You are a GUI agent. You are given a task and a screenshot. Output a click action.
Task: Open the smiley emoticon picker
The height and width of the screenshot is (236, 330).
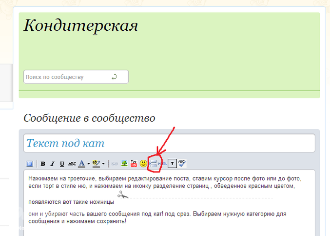(x=143, y=163)
